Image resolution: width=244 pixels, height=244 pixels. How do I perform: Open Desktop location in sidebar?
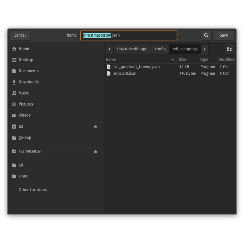pyautogui.click(x=56, y=60)
